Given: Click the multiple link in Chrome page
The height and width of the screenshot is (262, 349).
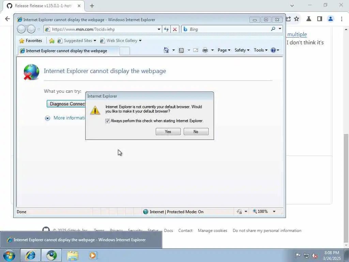Looking at the screenshot, I should click(297, 34).
